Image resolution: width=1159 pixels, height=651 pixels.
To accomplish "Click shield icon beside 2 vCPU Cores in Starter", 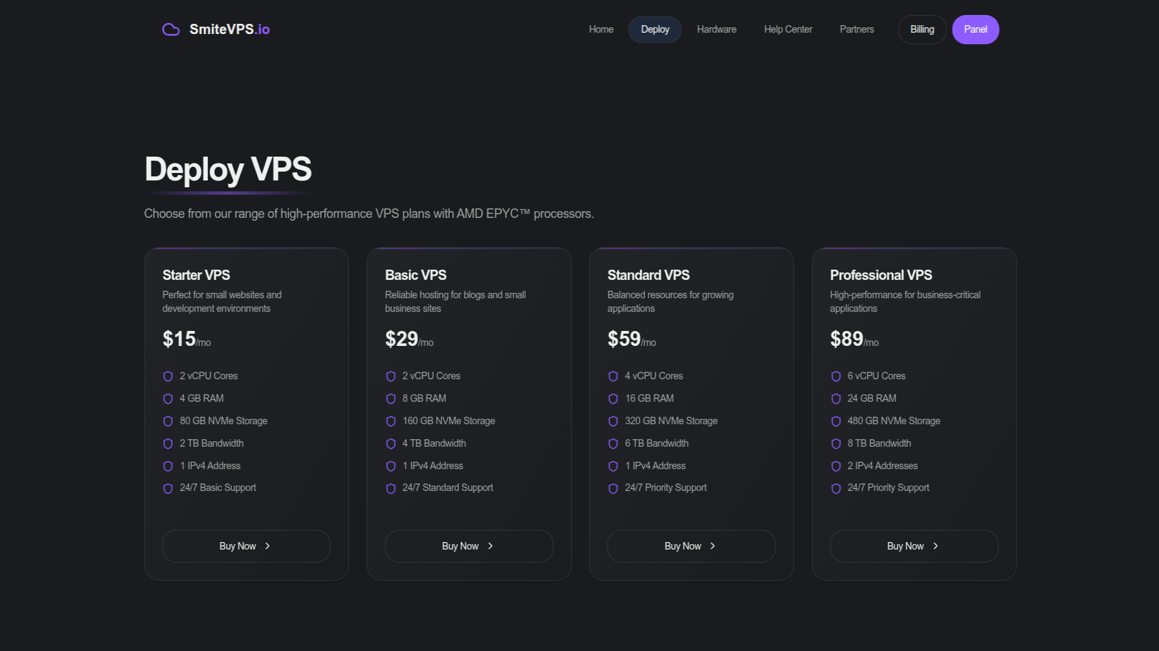I will point(168,377).
